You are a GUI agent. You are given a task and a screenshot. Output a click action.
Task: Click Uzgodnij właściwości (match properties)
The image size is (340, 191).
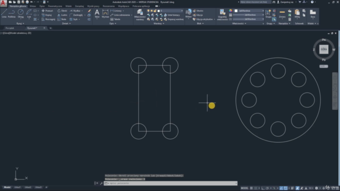click(x=222, y=15)
